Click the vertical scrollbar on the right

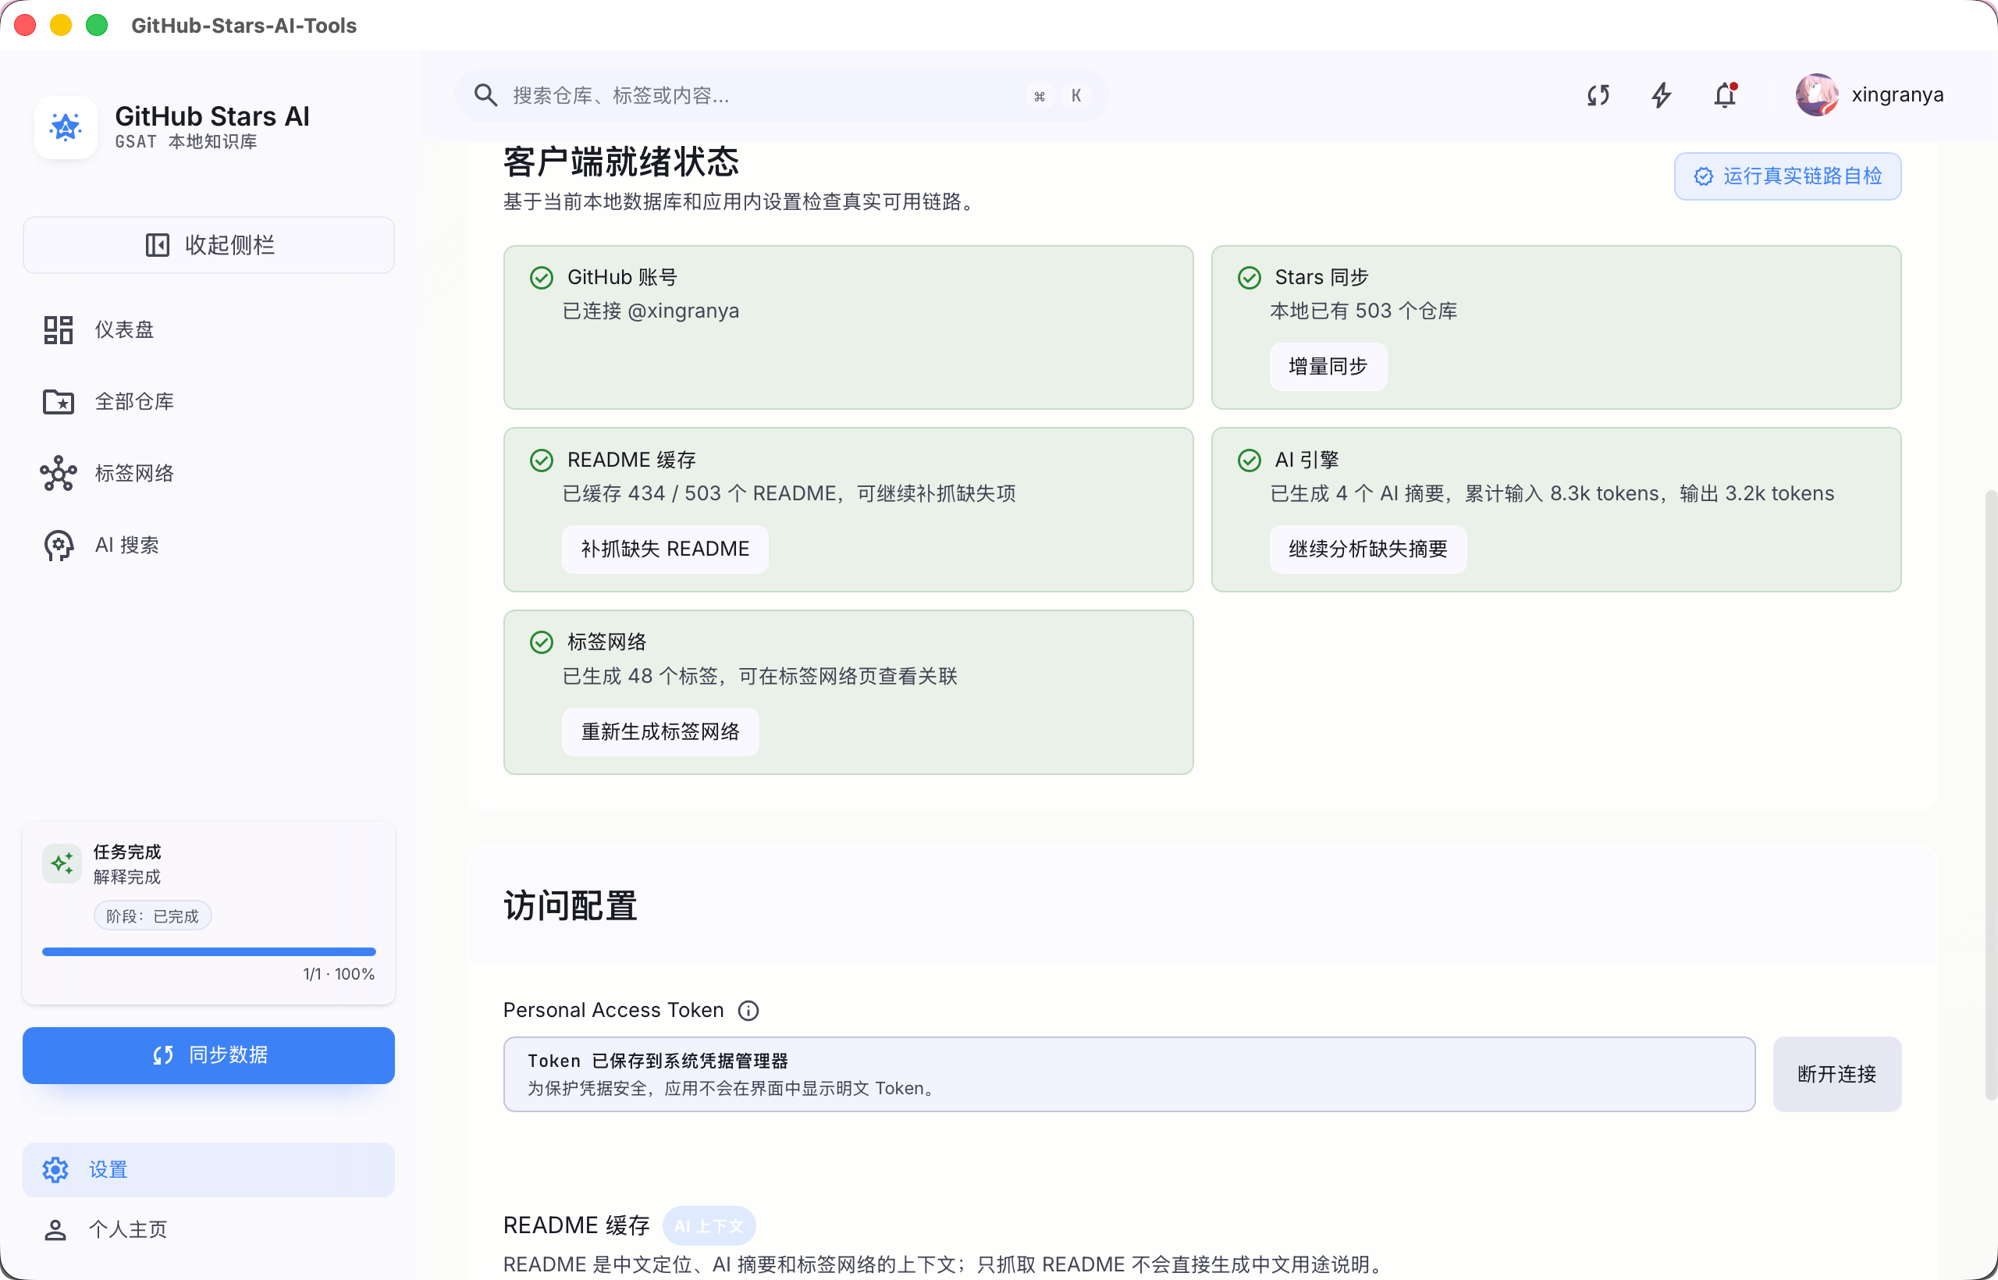tap(1990, 795)
